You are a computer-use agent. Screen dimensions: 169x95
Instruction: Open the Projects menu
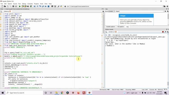(36, 4)
